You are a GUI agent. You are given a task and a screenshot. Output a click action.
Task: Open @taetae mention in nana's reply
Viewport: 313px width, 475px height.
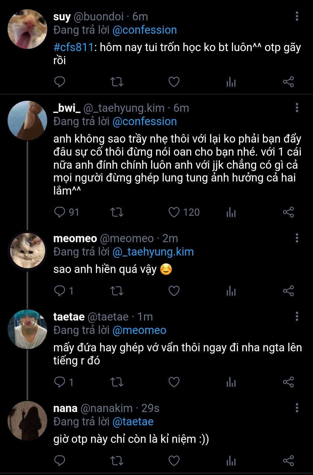click(x=133, y=422)
